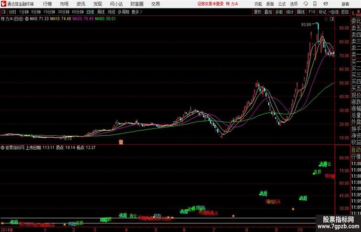The image size is (361, 232).
Task: Open the mail envelope icon
Action: (326, 4)
